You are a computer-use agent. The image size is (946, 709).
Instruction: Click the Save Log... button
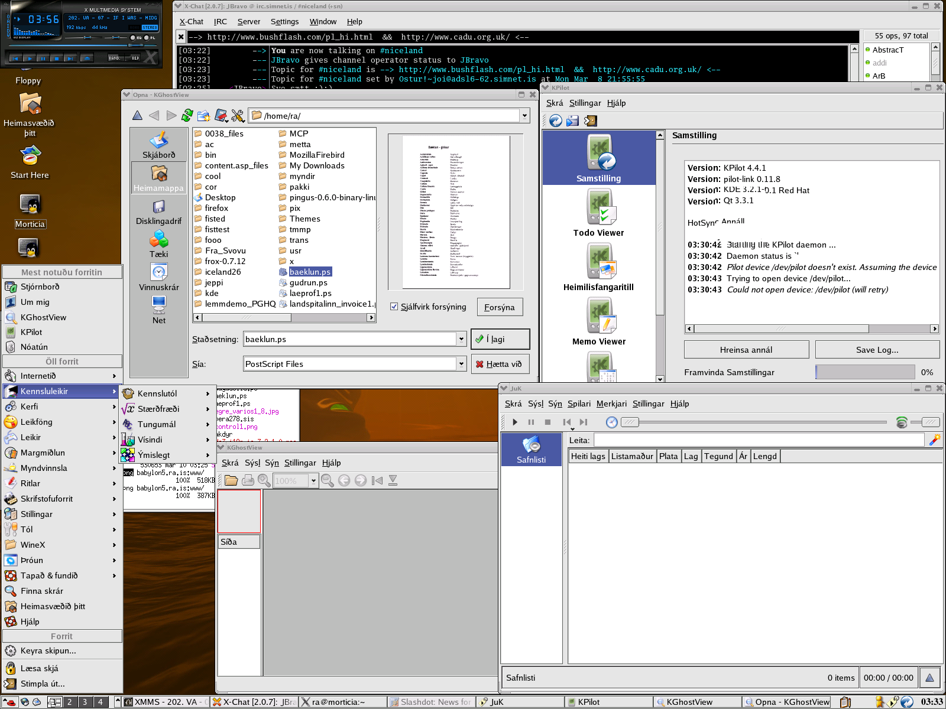tap(877, 350)
